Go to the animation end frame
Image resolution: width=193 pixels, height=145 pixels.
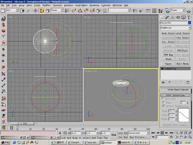click(x=171, y=133)
